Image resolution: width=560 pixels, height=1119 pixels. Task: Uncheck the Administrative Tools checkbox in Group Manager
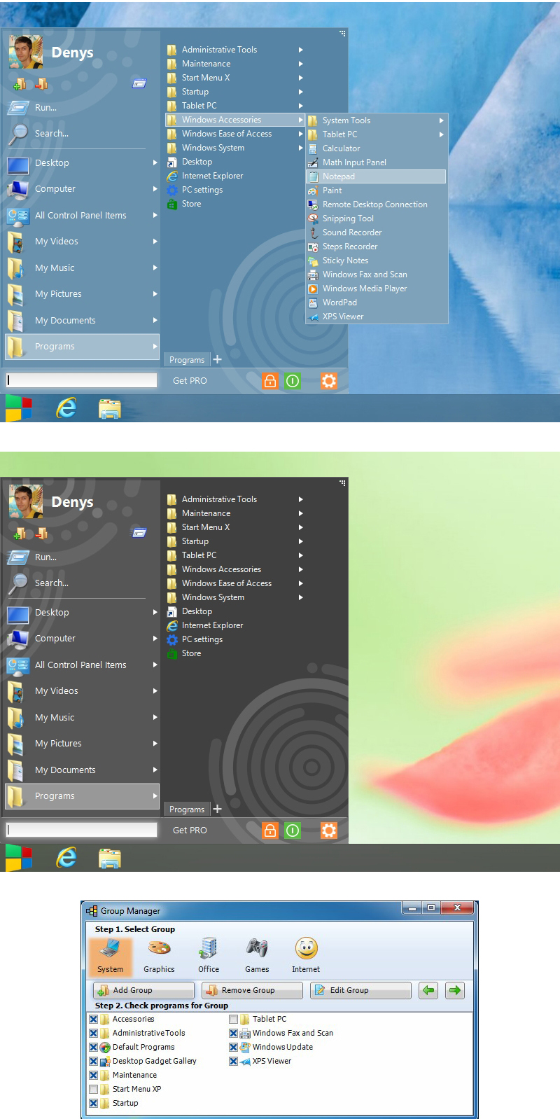click(93, 1033)
